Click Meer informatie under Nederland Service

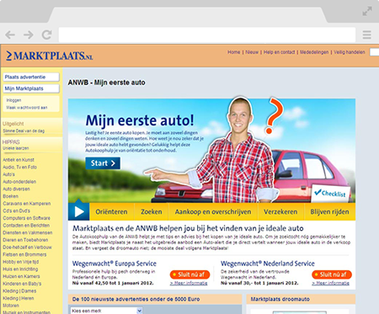pos(330,283)
